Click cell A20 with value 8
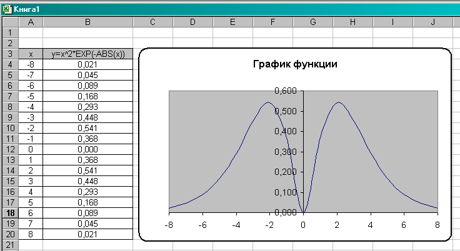This screenshot has width=460, height=251. point(31,234)
